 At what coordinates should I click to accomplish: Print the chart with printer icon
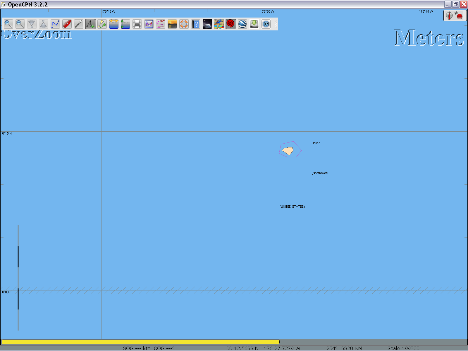(137, 24)
